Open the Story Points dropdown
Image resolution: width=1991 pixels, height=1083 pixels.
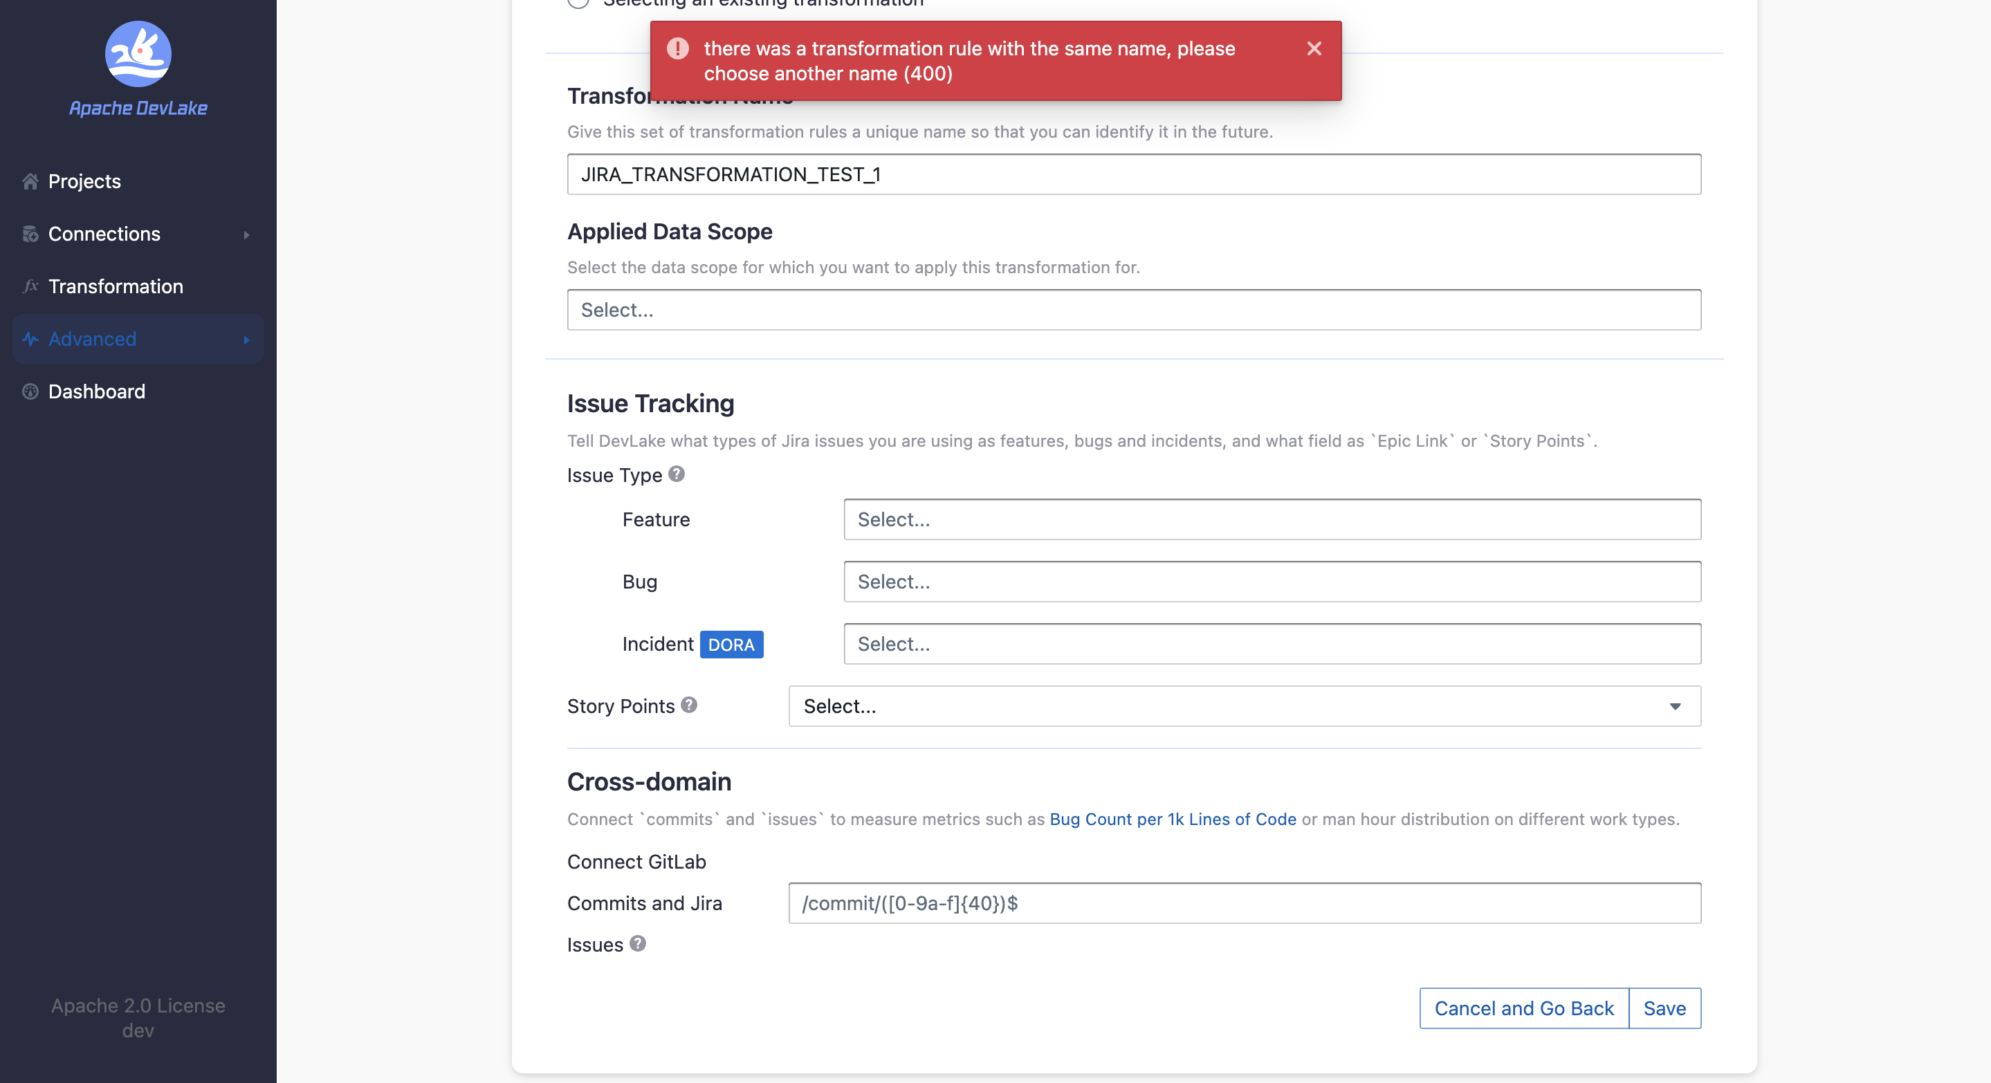pos(1244,706)
